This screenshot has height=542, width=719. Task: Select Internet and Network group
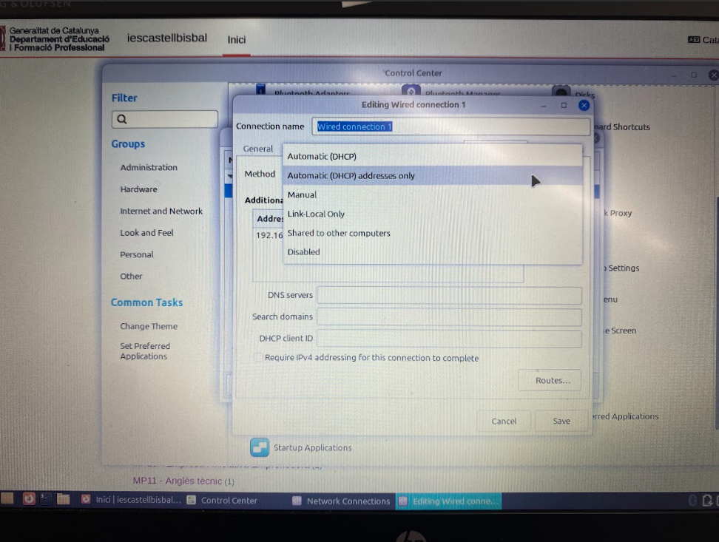tap(161, 211)
